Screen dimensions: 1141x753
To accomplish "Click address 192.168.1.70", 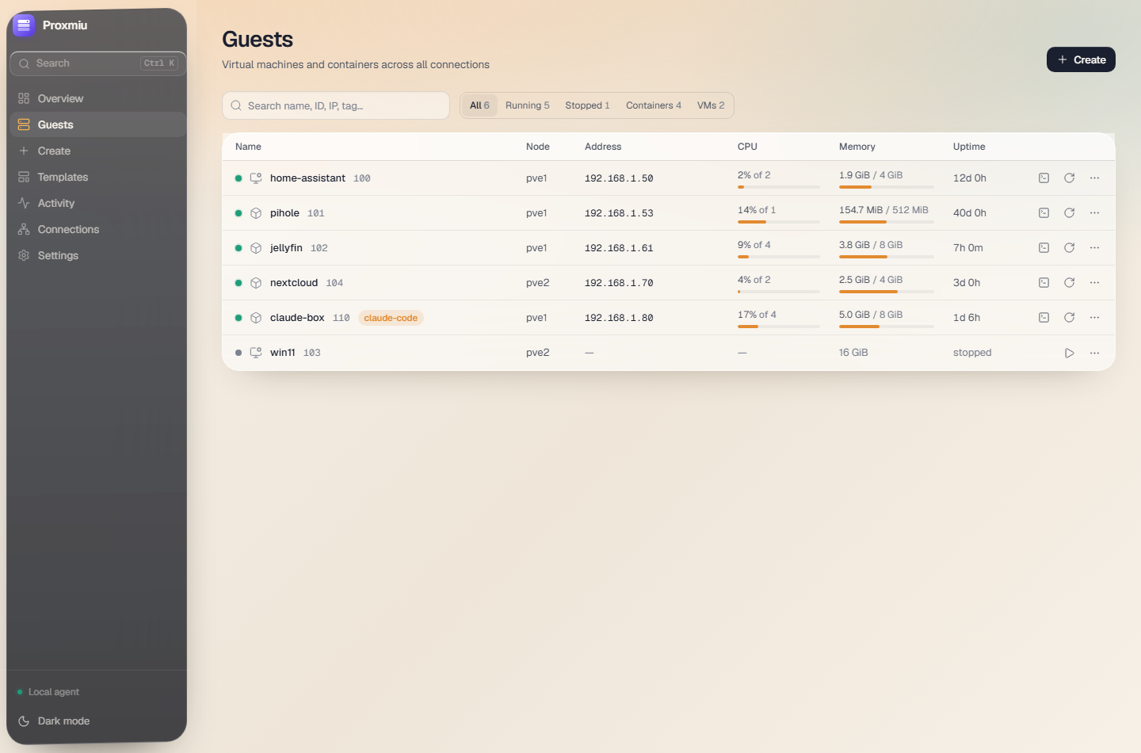I will coord(619,283).
